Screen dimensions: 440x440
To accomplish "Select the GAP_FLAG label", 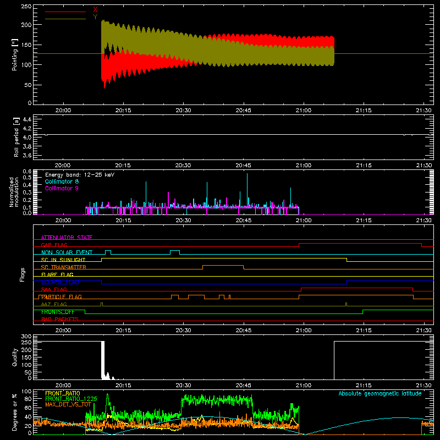I will click(x=54, y=245).
